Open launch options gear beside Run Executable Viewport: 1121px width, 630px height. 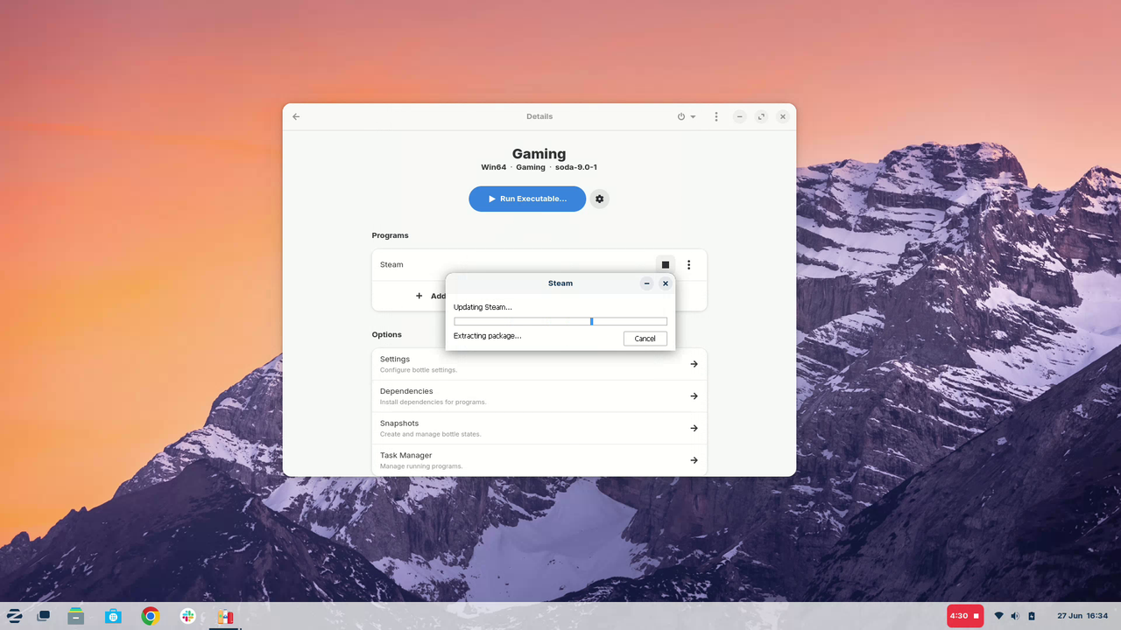(599, 199)
